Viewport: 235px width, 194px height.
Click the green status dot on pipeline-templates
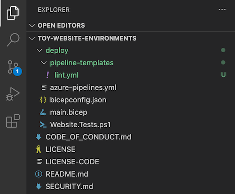(x=223, y=62)
